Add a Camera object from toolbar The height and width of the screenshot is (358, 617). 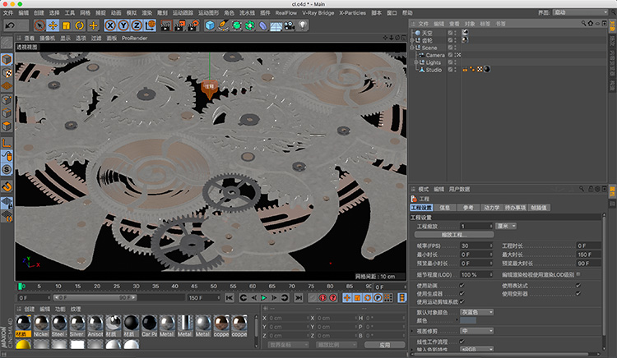[290, 25]
